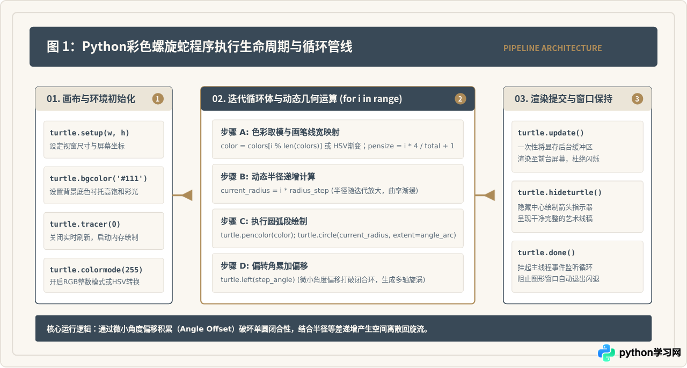Click the turtle.bgcolor('#111') code text

pos(98,178)
